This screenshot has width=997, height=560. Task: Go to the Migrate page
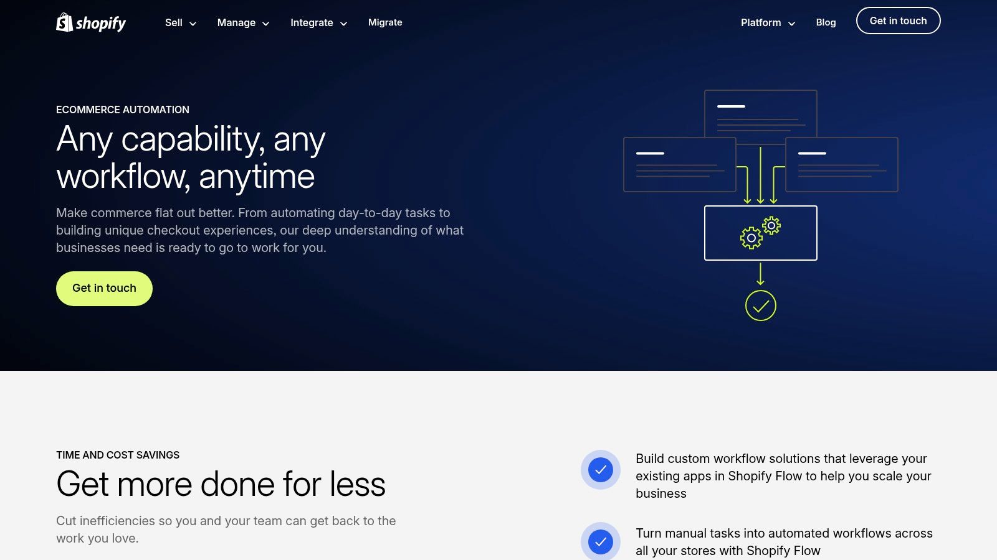(385, 22)
